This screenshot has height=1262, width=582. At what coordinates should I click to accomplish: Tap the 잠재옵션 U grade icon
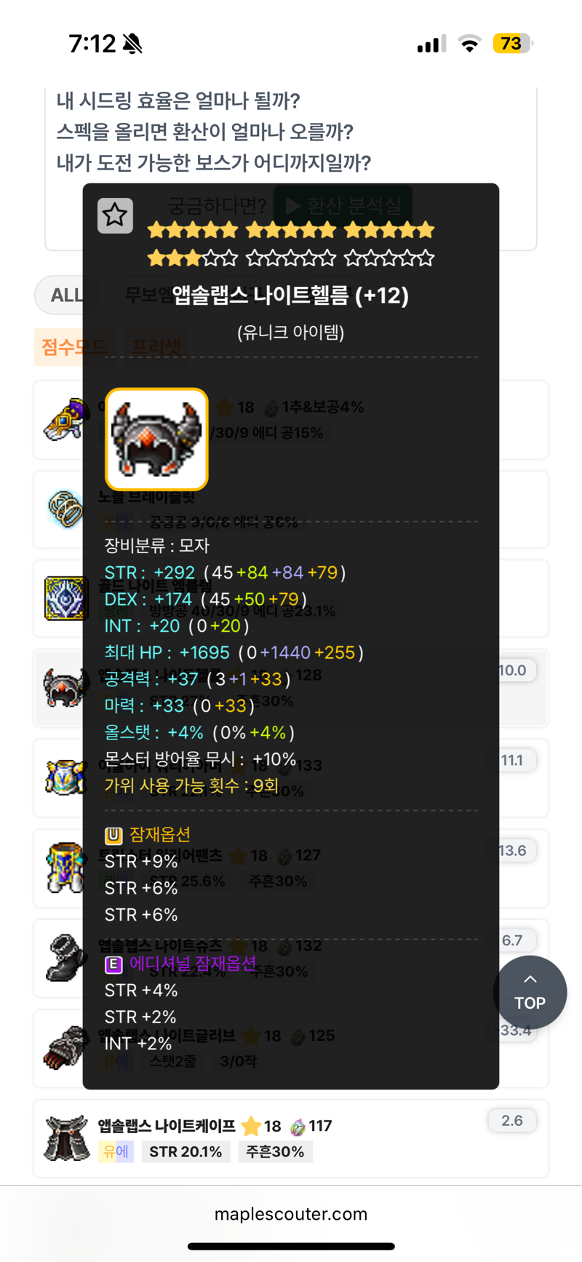(x=113, y=835)
